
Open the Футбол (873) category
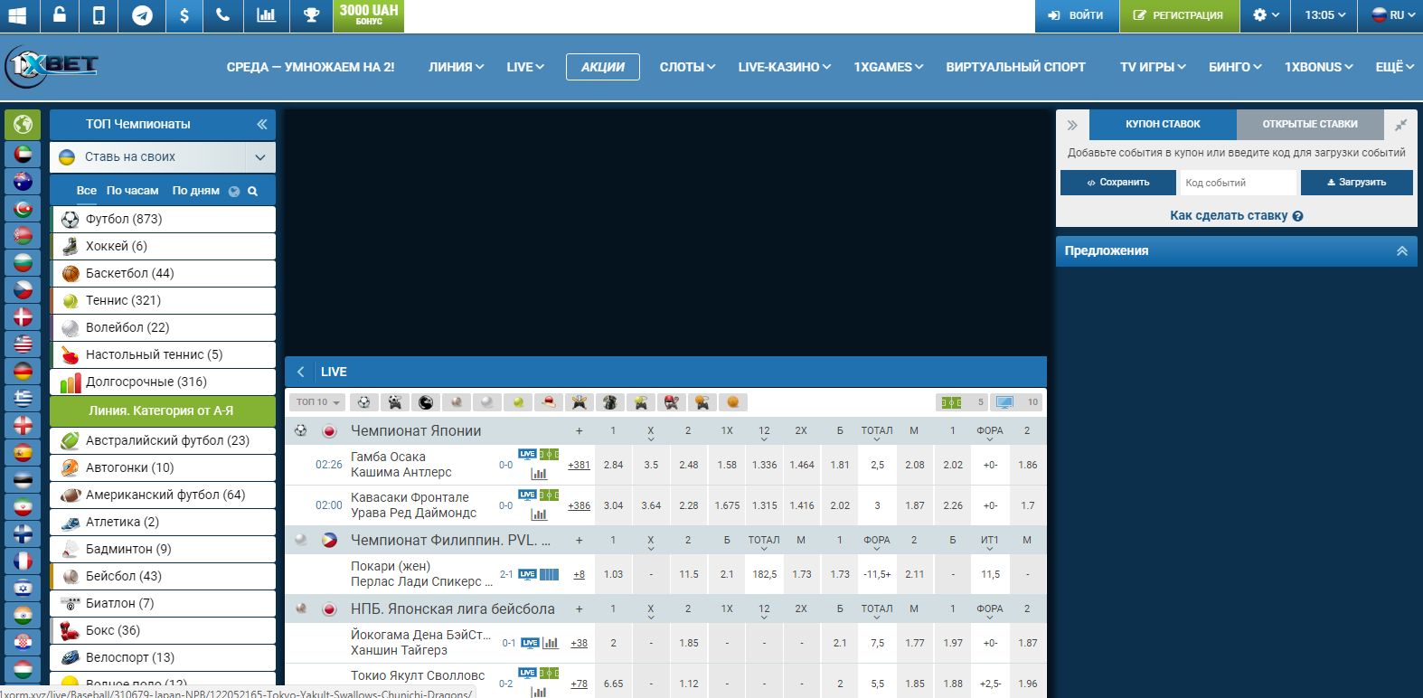point(163,219)
